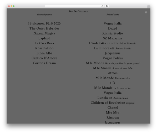
Task: Open Children of Revolution Esquire work
Action: click(x=113, y=103)
